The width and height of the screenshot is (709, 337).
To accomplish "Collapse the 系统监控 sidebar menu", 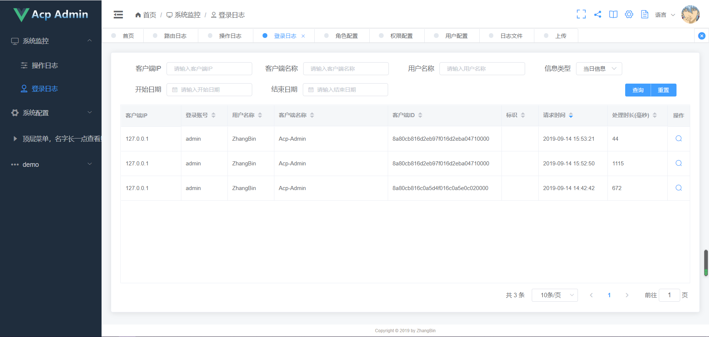I will 51,41.
